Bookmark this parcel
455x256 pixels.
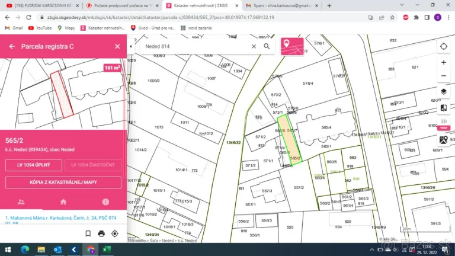(88, 233)
